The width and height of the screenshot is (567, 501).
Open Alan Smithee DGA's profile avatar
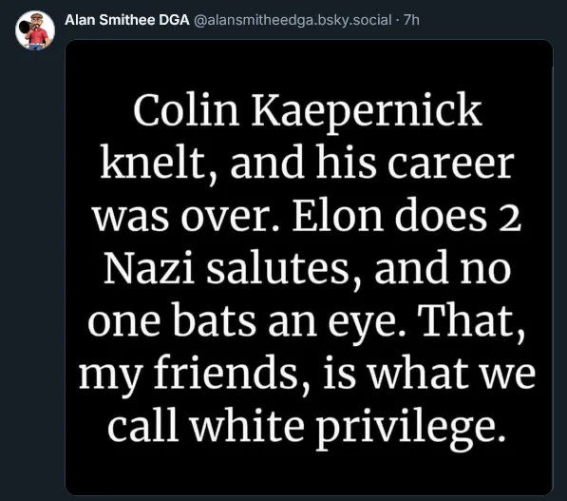coord(35,30)
